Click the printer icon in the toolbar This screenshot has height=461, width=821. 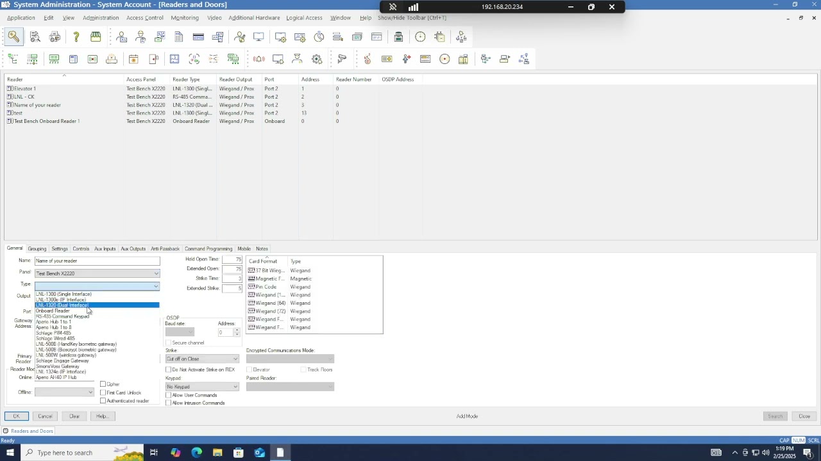(x=55, y=37)
